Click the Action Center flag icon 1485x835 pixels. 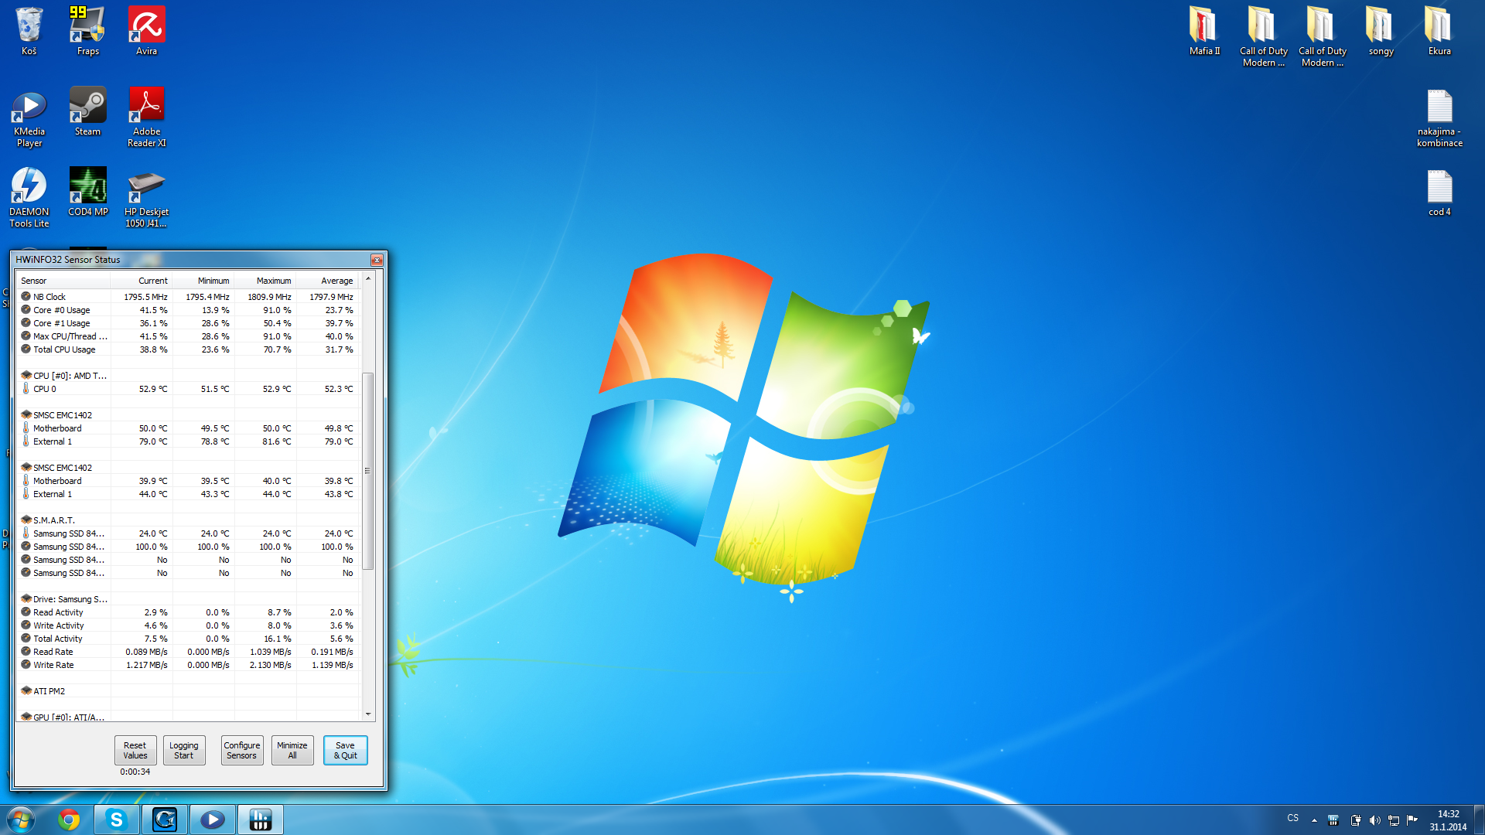1412,820
